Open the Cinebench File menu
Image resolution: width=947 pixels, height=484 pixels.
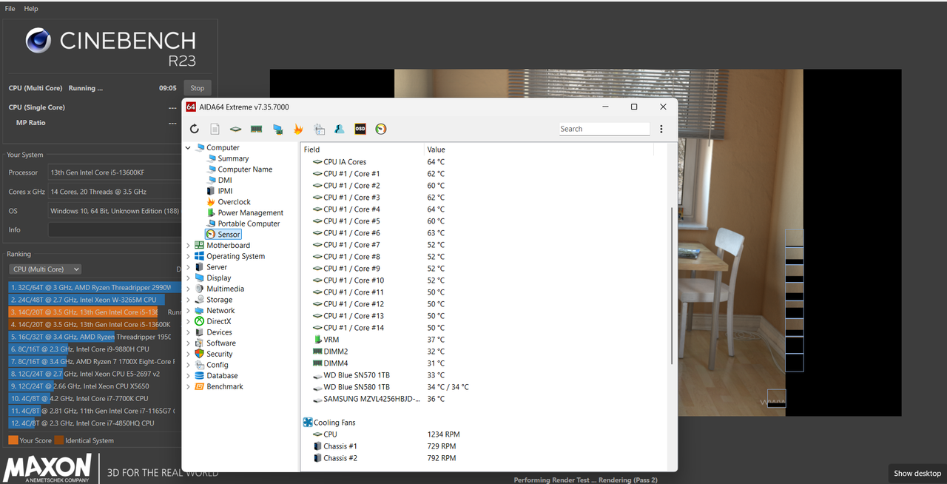click(10, 9)
